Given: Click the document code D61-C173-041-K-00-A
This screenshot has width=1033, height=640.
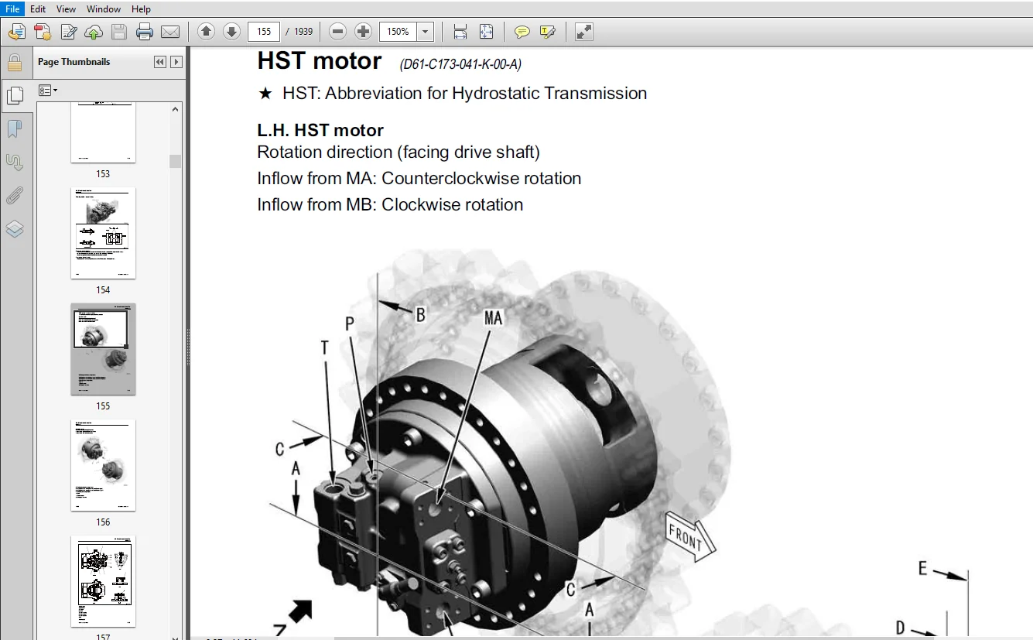Looking at the screenshot, I should pos(460,64).
